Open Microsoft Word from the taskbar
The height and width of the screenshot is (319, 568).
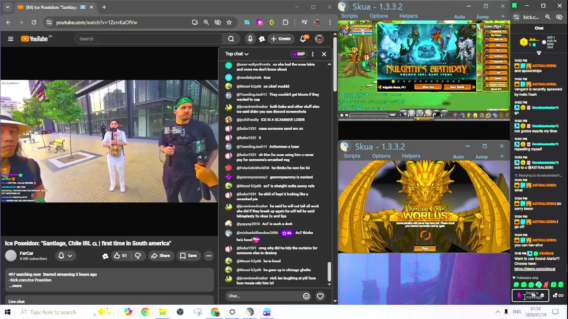(267, 312)
